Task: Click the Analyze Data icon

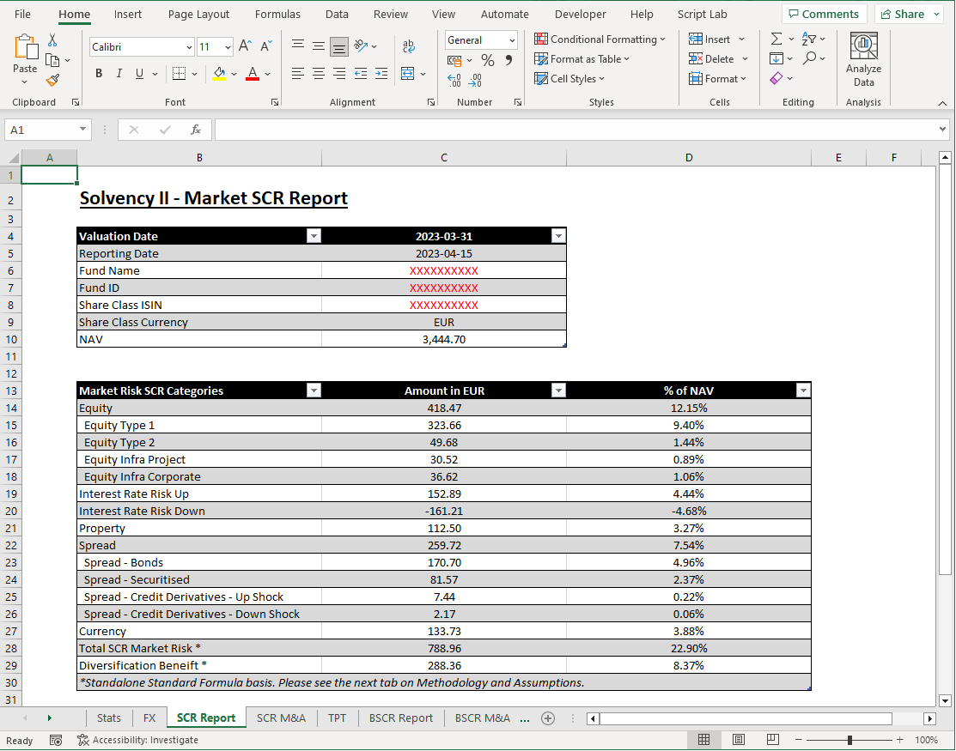Action: (x=863, y=58)
